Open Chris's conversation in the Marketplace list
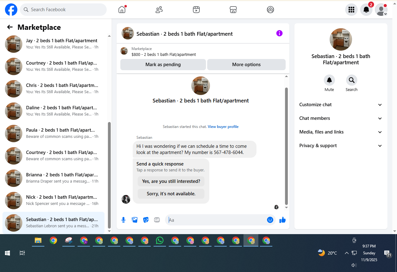 [x=53, y=89]
